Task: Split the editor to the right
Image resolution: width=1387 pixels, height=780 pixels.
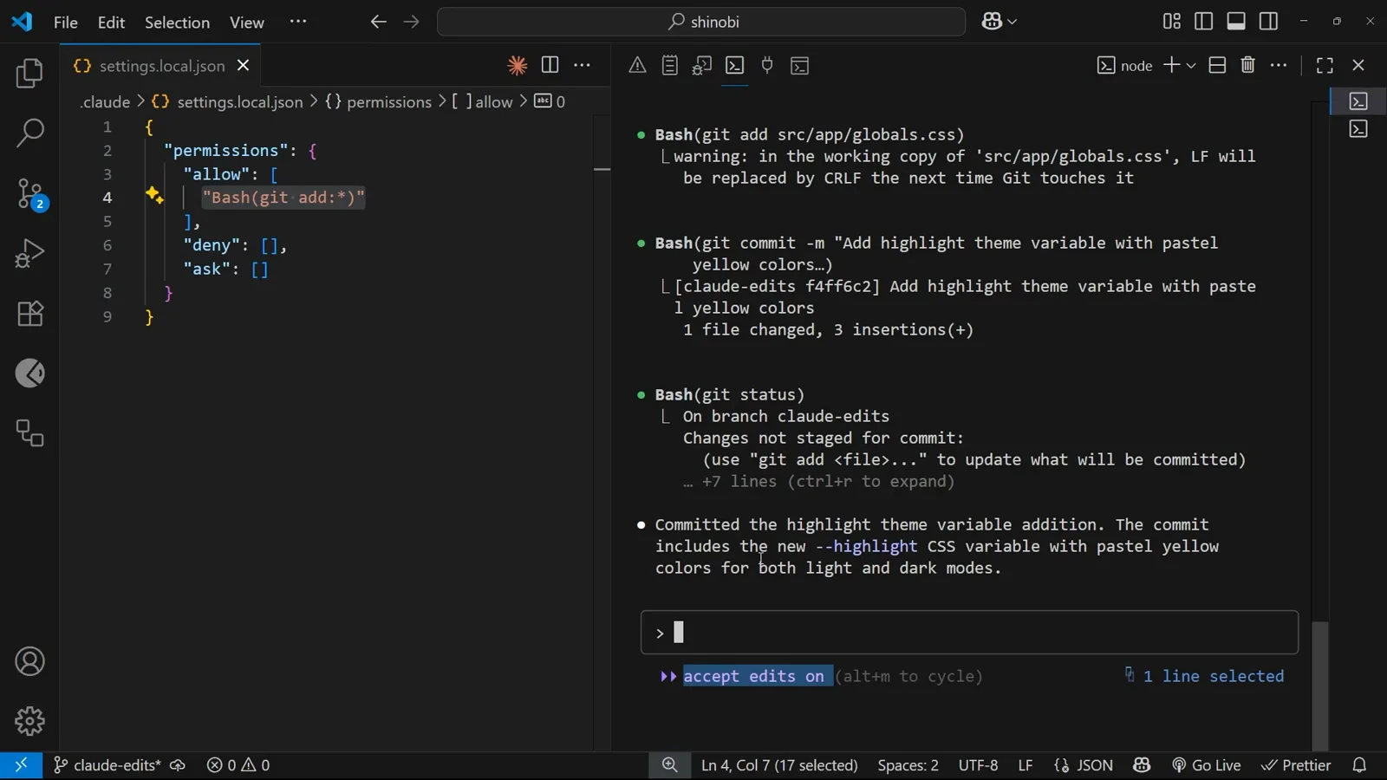Action: [550, 65]
